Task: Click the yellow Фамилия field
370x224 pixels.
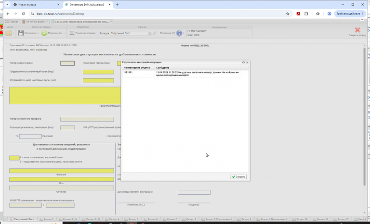Action: [x=62, y=171]
